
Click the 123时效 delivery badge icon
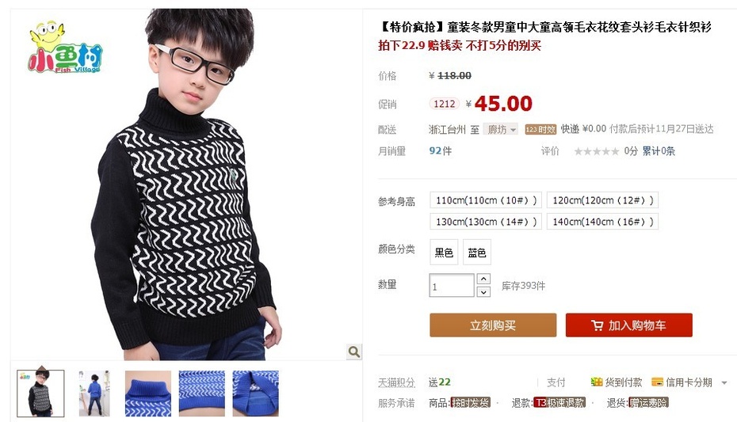[x=540, y=130]
